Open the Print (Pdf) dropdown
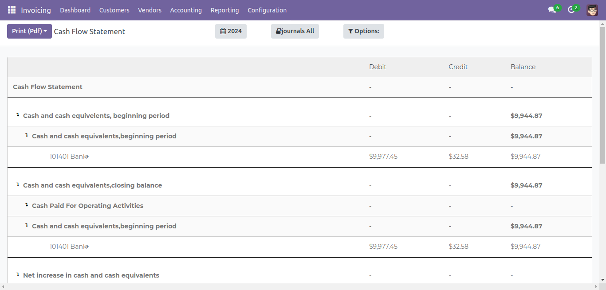 tap(29, 31)
